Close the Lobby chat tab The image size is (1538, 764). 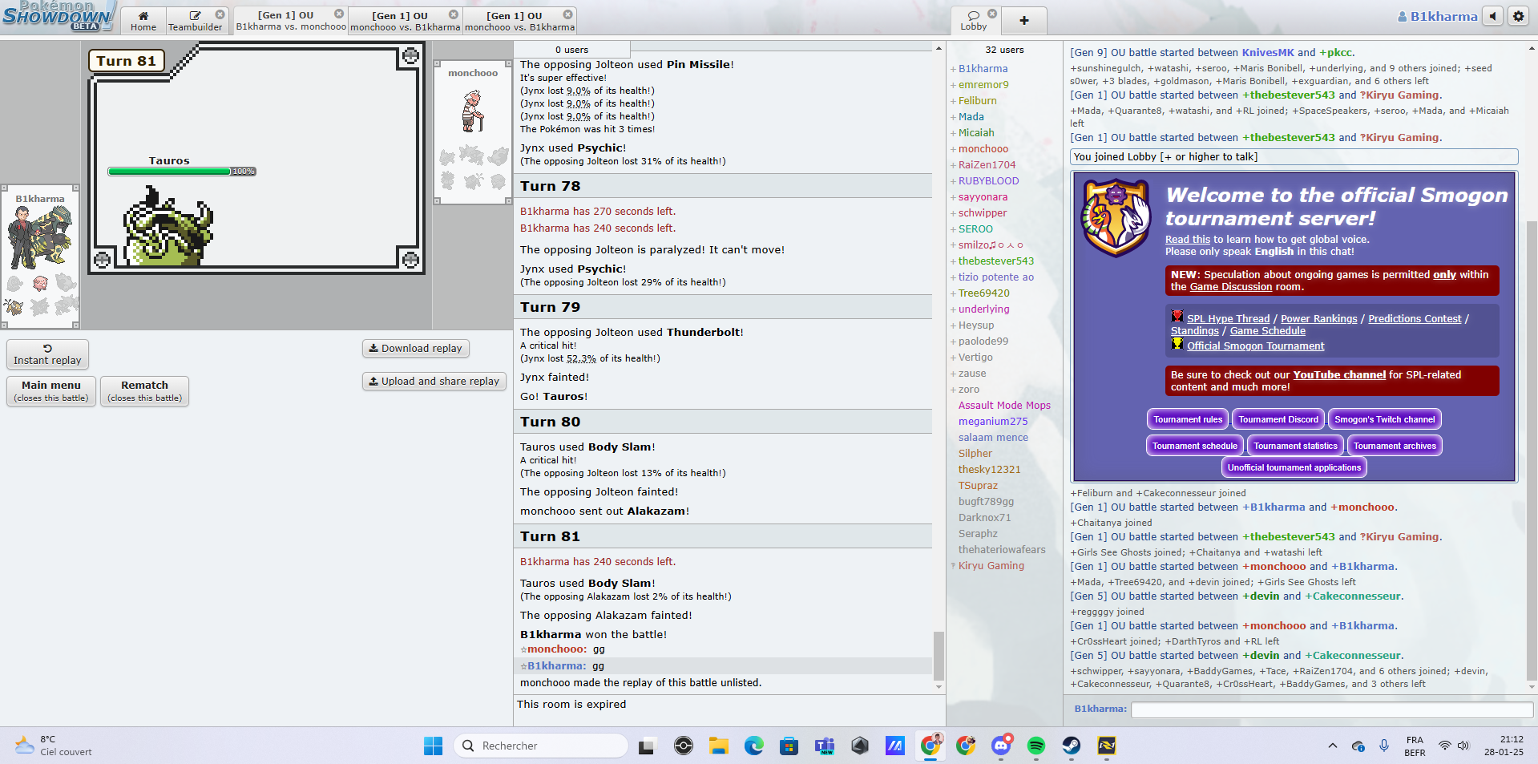click(992, 14)
